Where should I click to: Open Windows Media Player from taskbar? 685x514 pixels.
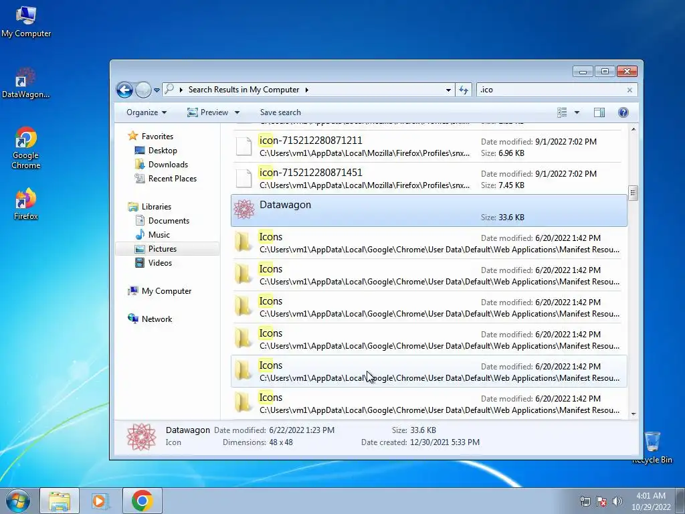click(x=100, y=501)
